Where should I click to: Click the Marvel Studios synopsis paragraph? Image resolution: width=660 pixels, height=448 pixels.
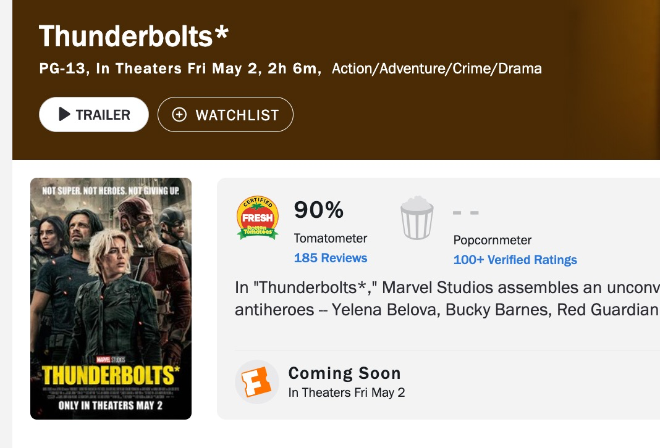point(447,299)
